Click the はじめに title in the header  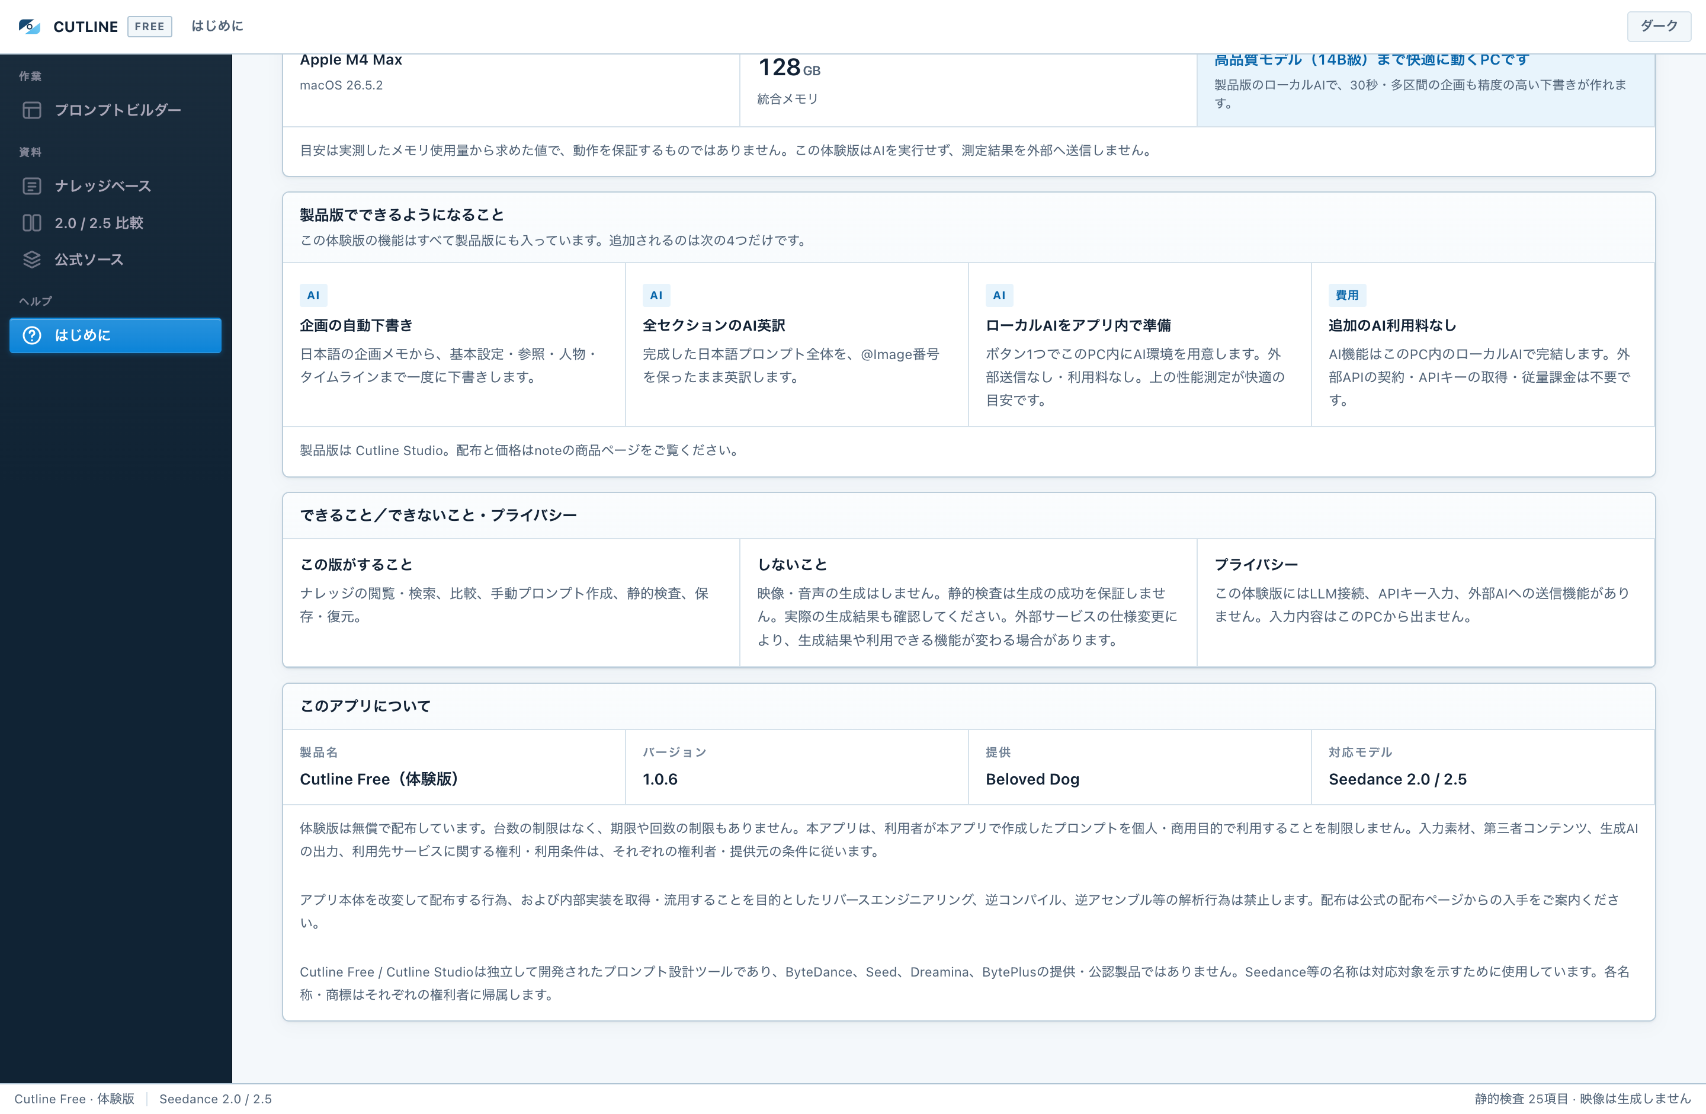pos(217,26)
